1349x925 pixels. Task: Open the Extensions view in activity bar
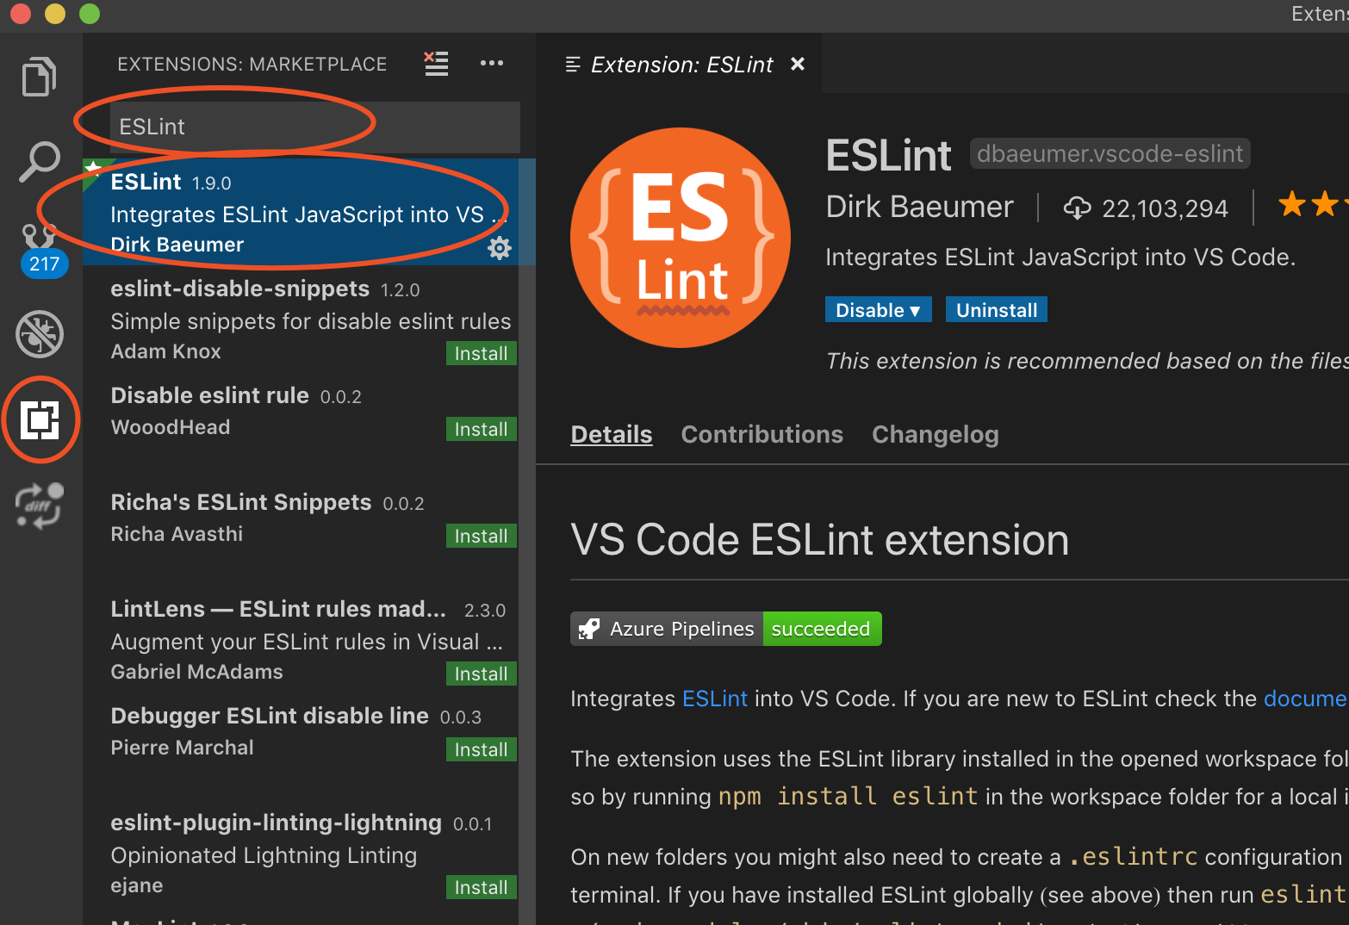click(40, 419)
